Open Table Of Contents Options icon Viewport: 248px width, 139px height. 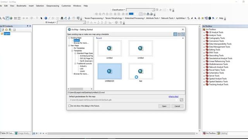click(x=14, y=30)
